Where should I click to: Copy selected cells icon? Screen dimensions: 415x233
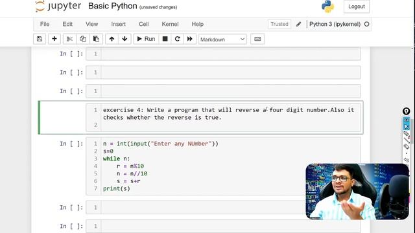(82, 39)
